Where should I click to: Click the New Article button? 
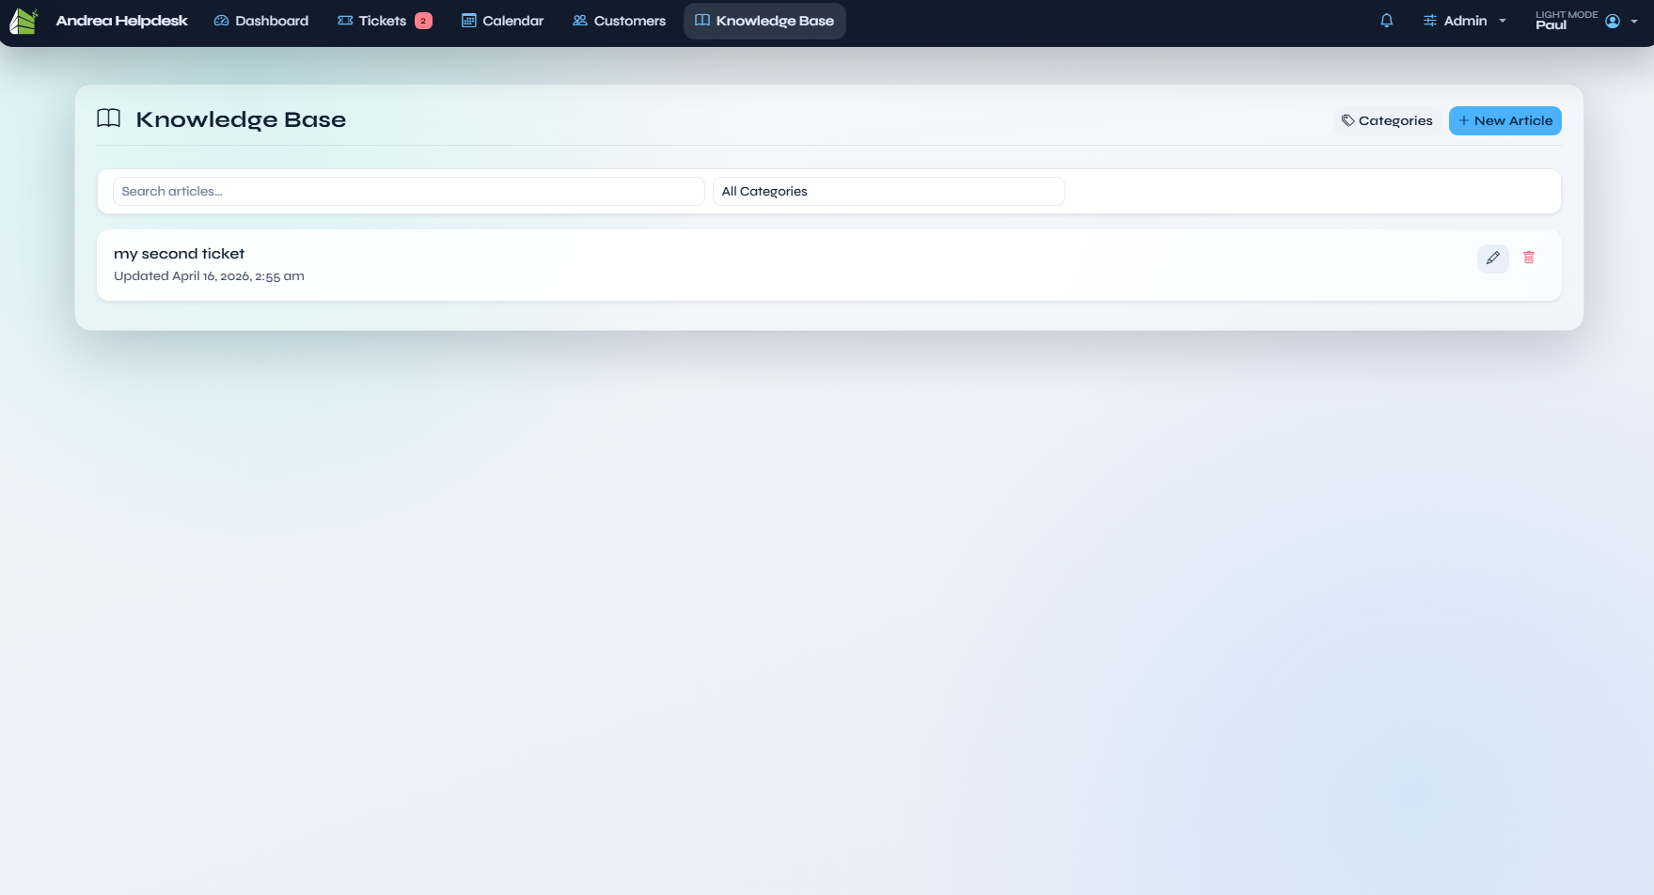pyautogui.click(x=1504, y=120)
